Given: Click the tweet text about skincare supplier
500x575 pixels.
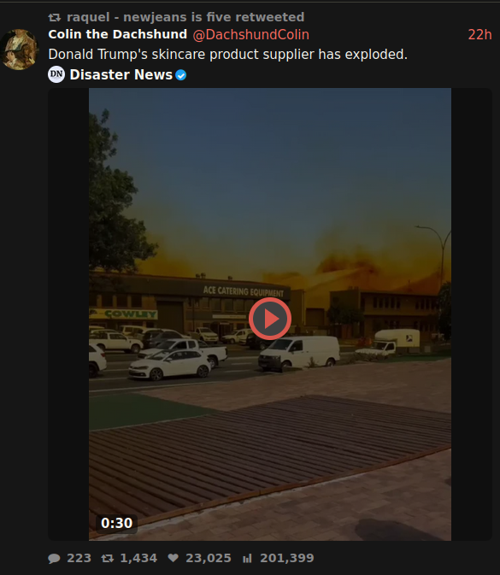Looking at the screenshot, I should coord(228,55).
